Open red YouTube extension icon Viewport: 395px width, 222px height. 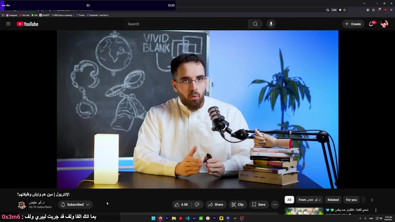click(385, 10)
